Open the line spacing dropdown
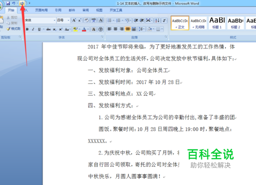 coord(141,29)
